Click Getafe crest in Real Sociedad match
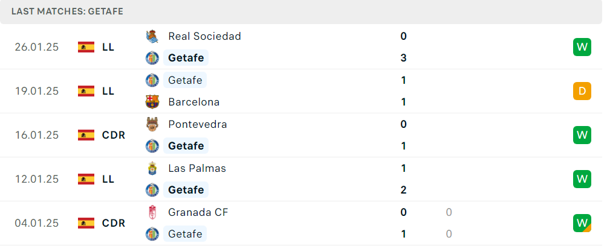Image resolution: width=610 pixels, height=246 pixels. point(152,58)
